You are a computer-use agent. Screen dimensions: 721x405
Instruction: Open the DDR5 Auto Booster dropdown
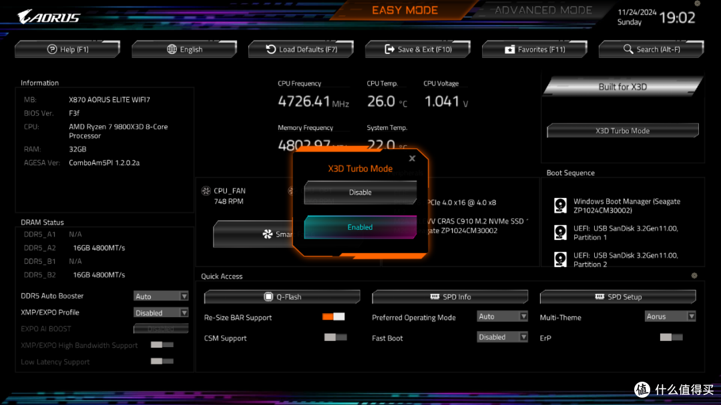click(x=161, y=296)
